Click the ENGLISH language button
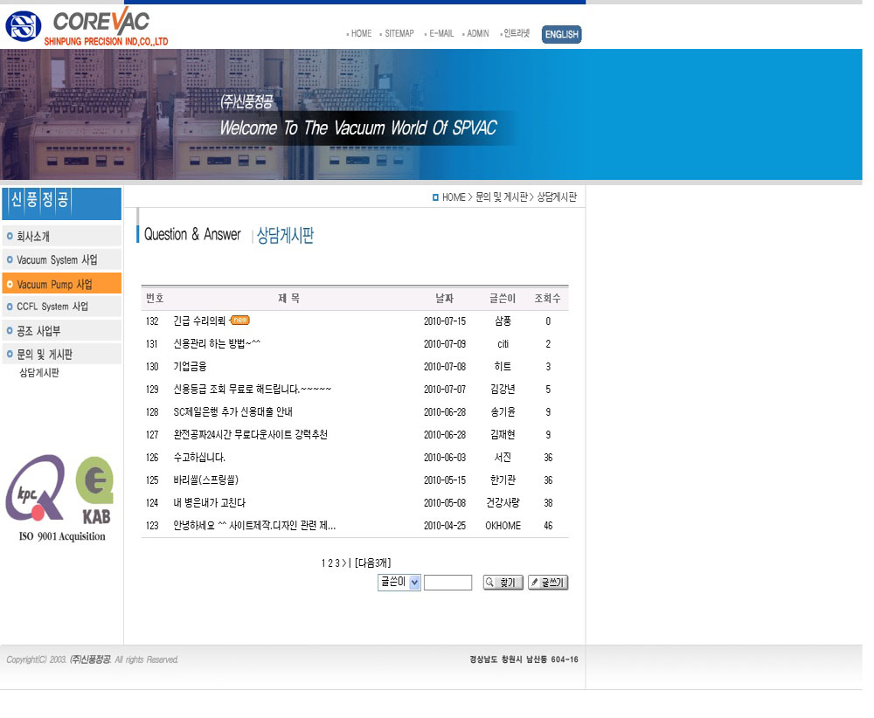The width and height of the screenshot is (874, 718). (x=561, y=35)
